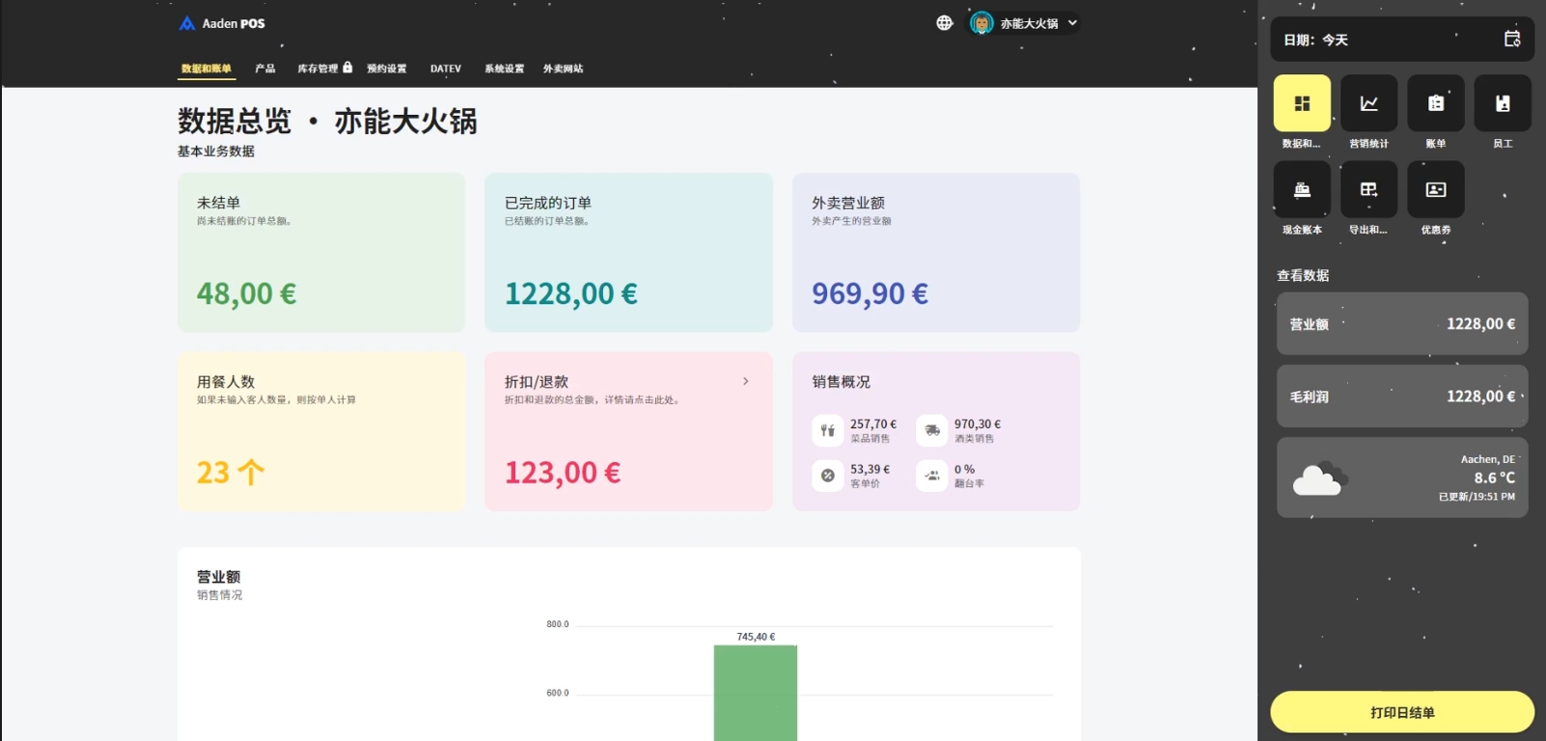Click the Aaden POS logo
This screenshot has height=741, width=1546.
coord(222,23)
